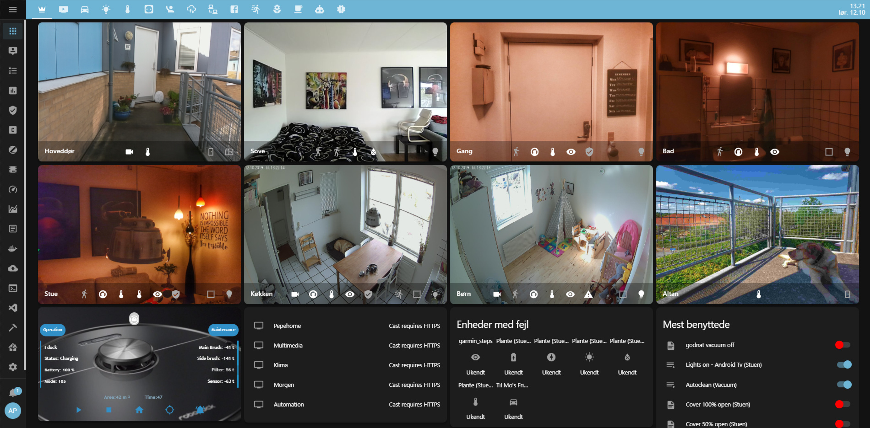Send vacuum home with house button
This screenshot has width=870, height=428.
pyautogui.click(x=139, y=410)
